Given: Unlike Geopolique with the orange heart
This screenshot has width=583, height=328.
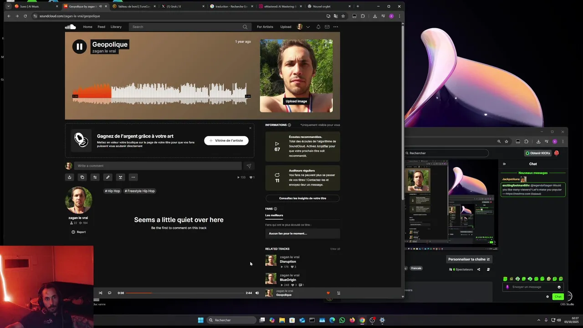Looking at the screenshot, I should (x=328, y=293).
